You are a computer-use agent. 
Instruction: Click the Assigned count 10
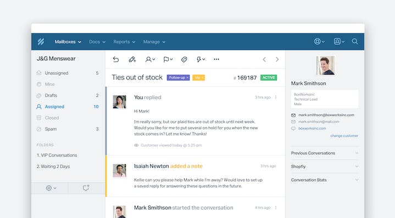[x=96, y=107]
